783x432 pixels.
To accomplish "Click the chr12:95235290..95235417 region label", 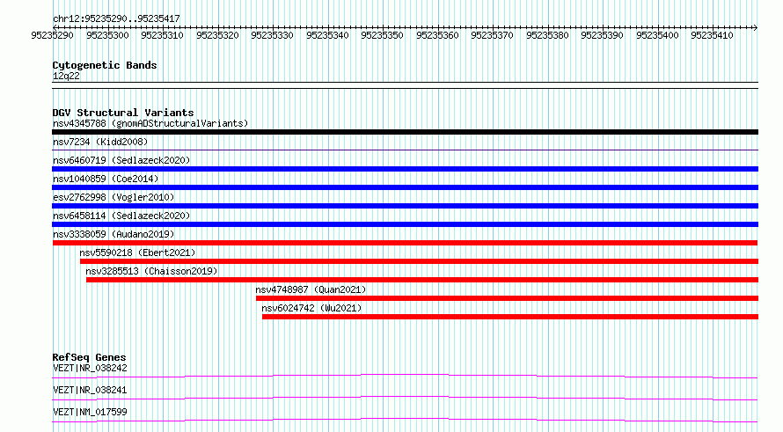I will coord(116,18).
